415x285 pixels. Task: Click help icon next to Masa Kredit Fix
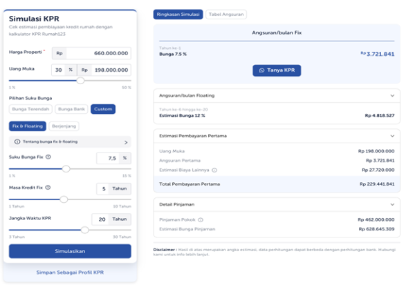coord(48,188)
